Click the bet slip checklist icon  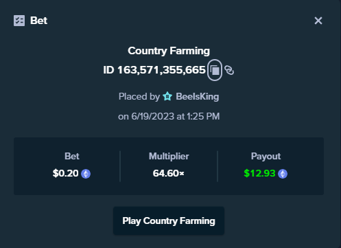19,21
